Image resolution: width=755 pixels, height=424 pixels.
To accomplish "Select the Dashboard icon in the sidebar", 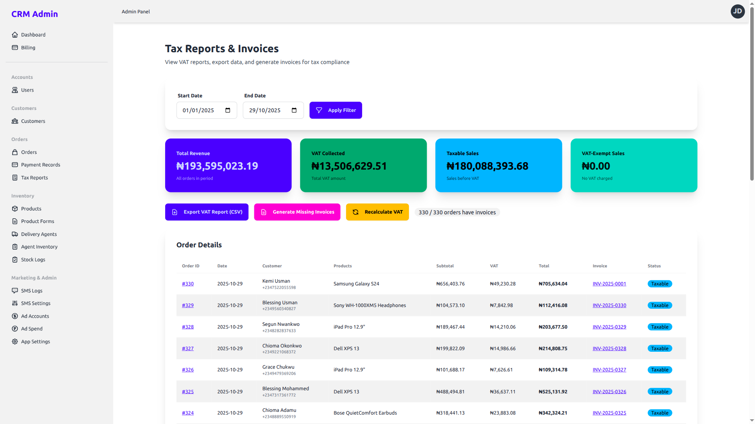I will point(15,35).
